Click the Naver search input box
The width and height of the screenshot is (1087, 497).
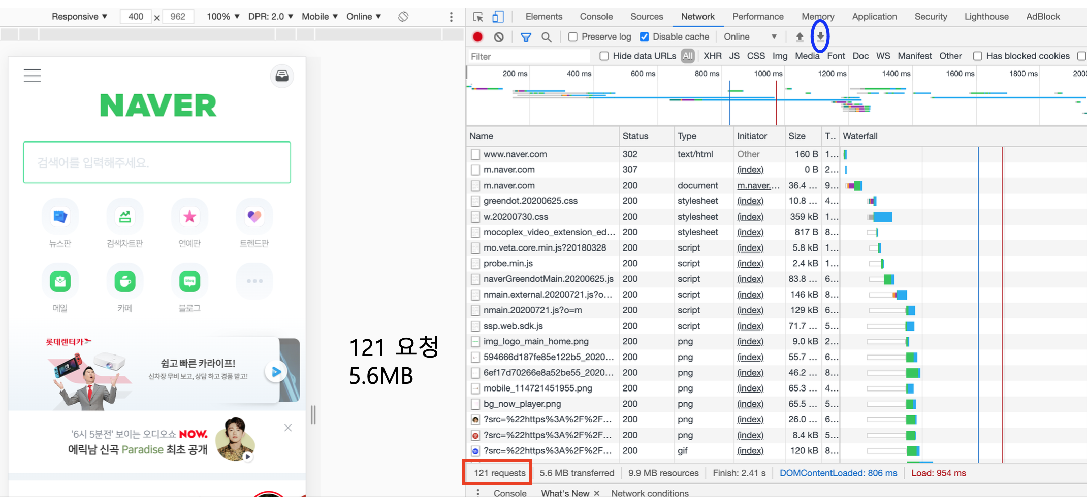click(x=157, y=162)
